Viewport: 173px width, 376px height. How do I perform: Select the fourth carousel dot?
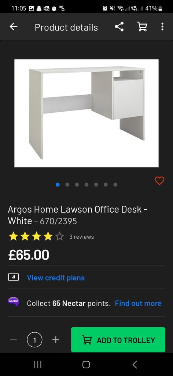(x=86, y=185)
